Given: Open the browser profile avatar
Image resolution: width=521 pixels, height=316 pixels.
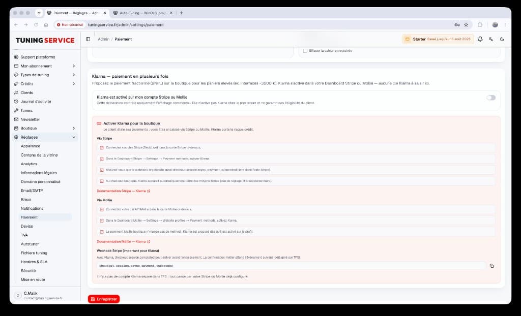Looking at the screenshot, I should point(495,25).
